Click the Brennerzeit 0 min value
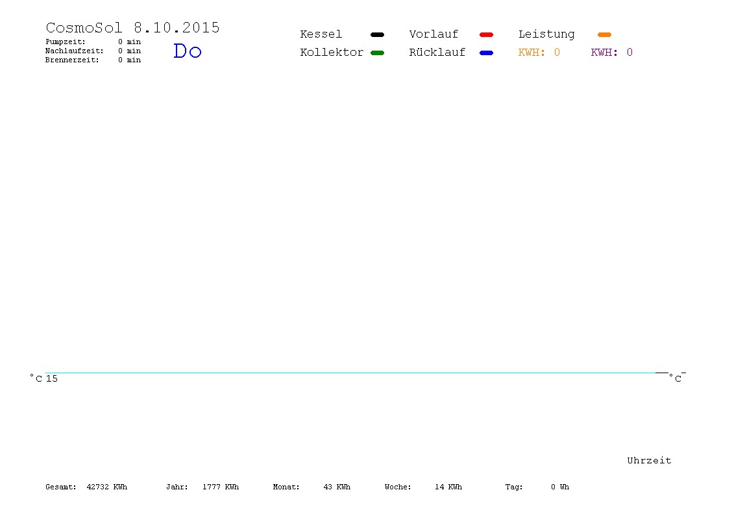The width and height of the screenshot is (745, 527). [129, 60]
